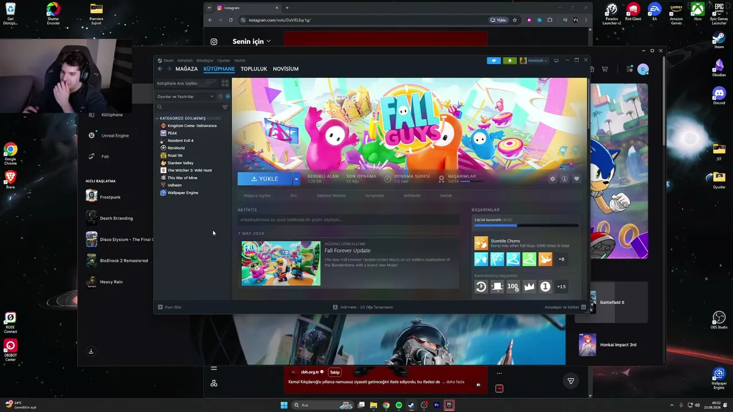Select Stardew Valley in the game list
Viewport: 733px width, 412px height.
point(180,163)
